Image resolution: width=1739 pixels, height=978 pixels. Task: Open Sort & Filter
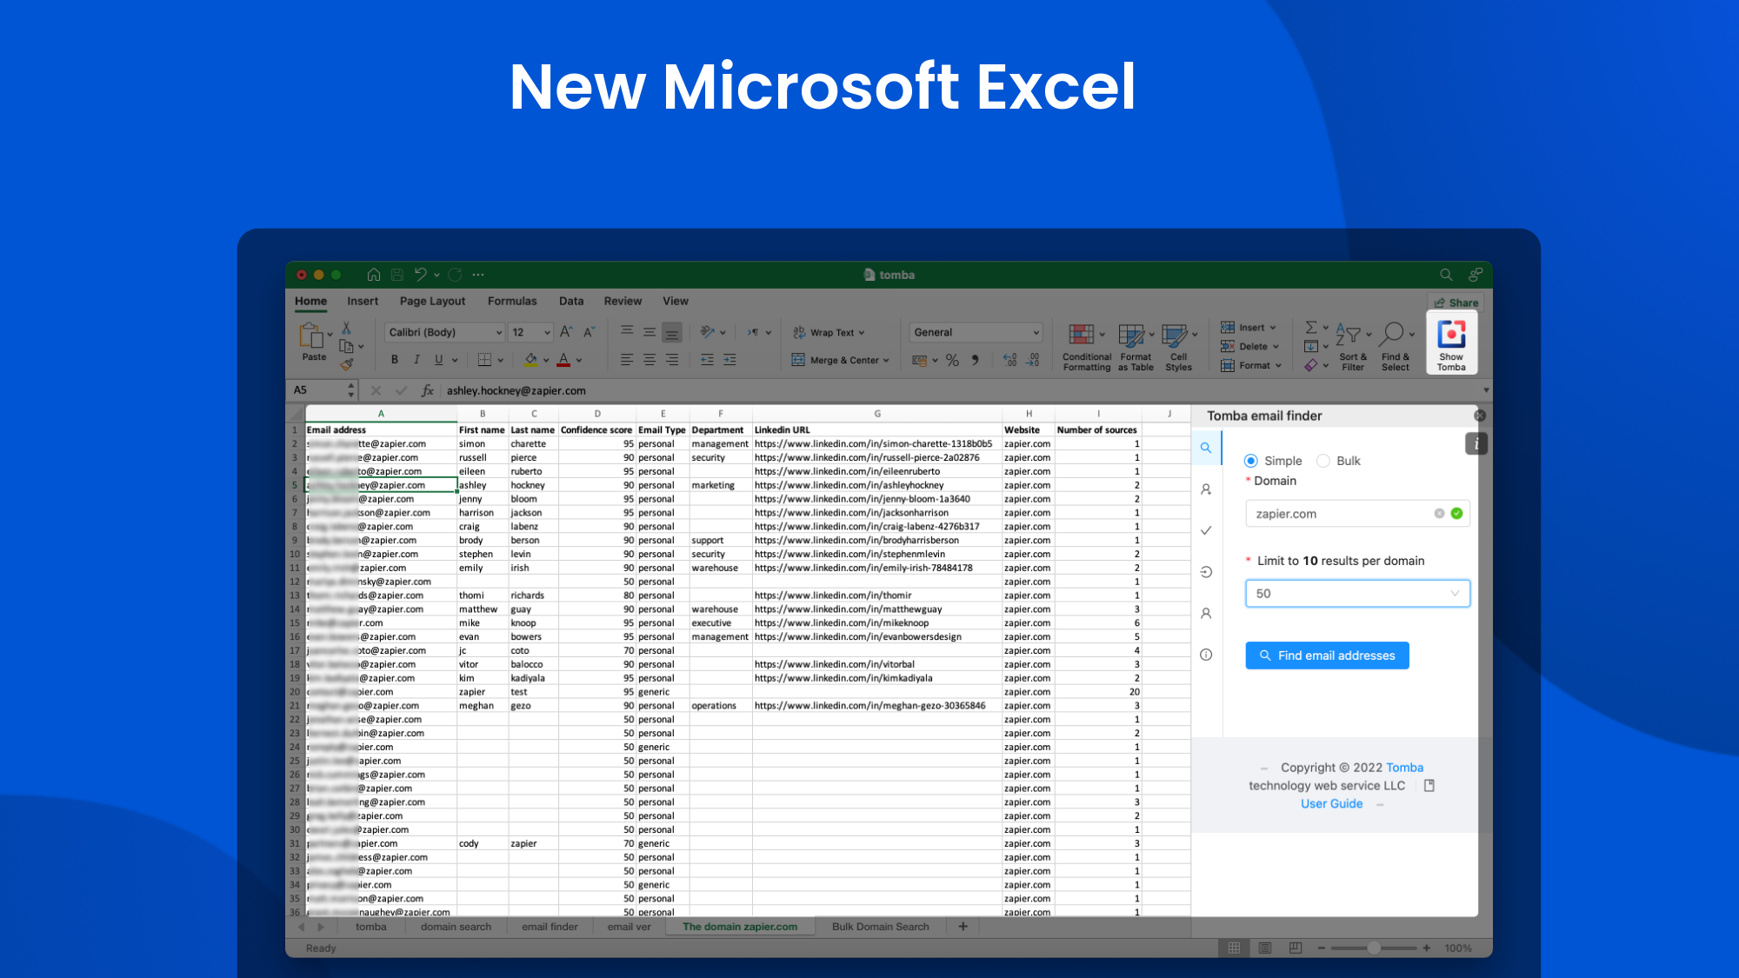point(1353,347)
